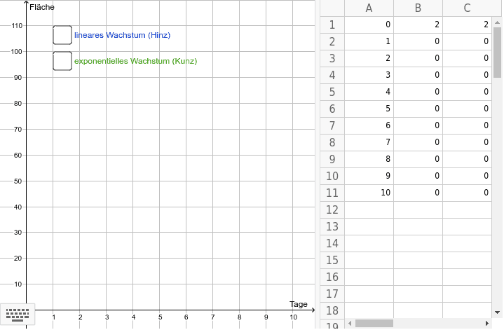The image size is (504, 330).
Task: Select row 18 header
Action: coord(332,310)
